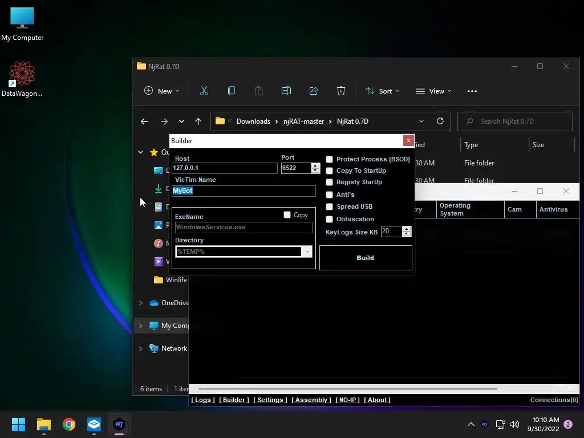Image resolution: width=584 pixels, height=438 pixels.
Task: Click the NJ icon in system tray
Action: pyautogui.click(x=485, y=424)
